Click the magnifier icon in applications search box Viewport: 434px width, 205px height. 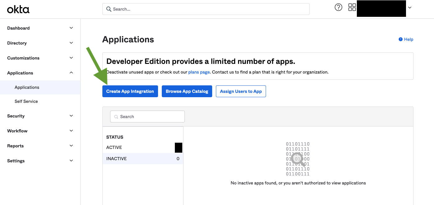[x=116, y=117]
